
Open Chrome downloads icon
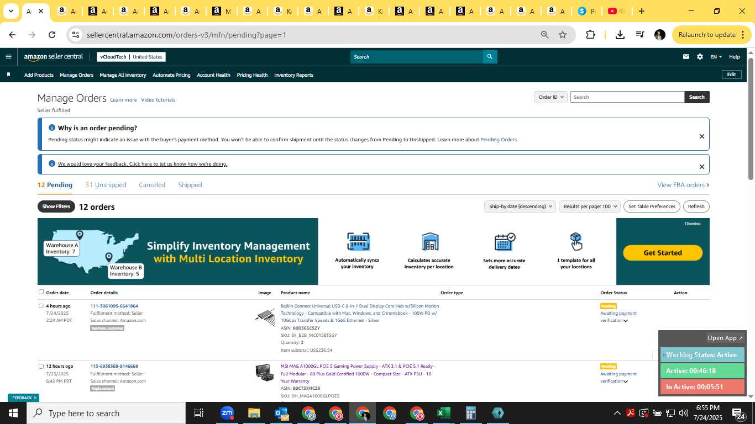click(620, 35)
